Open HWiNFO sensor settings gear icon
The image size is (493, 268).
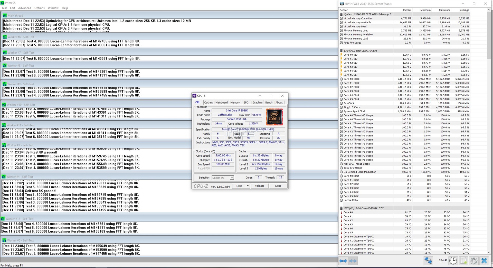(474, 261)
